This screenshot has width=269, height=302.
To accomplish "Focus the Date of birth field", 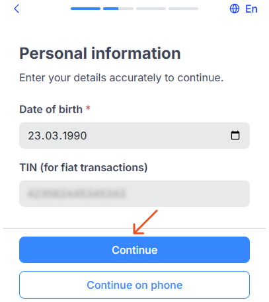I will (134, 135).
